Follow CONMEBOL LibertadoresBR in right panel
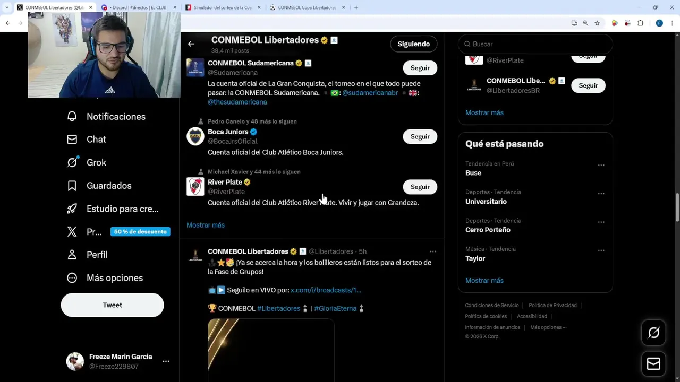The width and height of the screenshot is (680, 382). pos(588,85)
